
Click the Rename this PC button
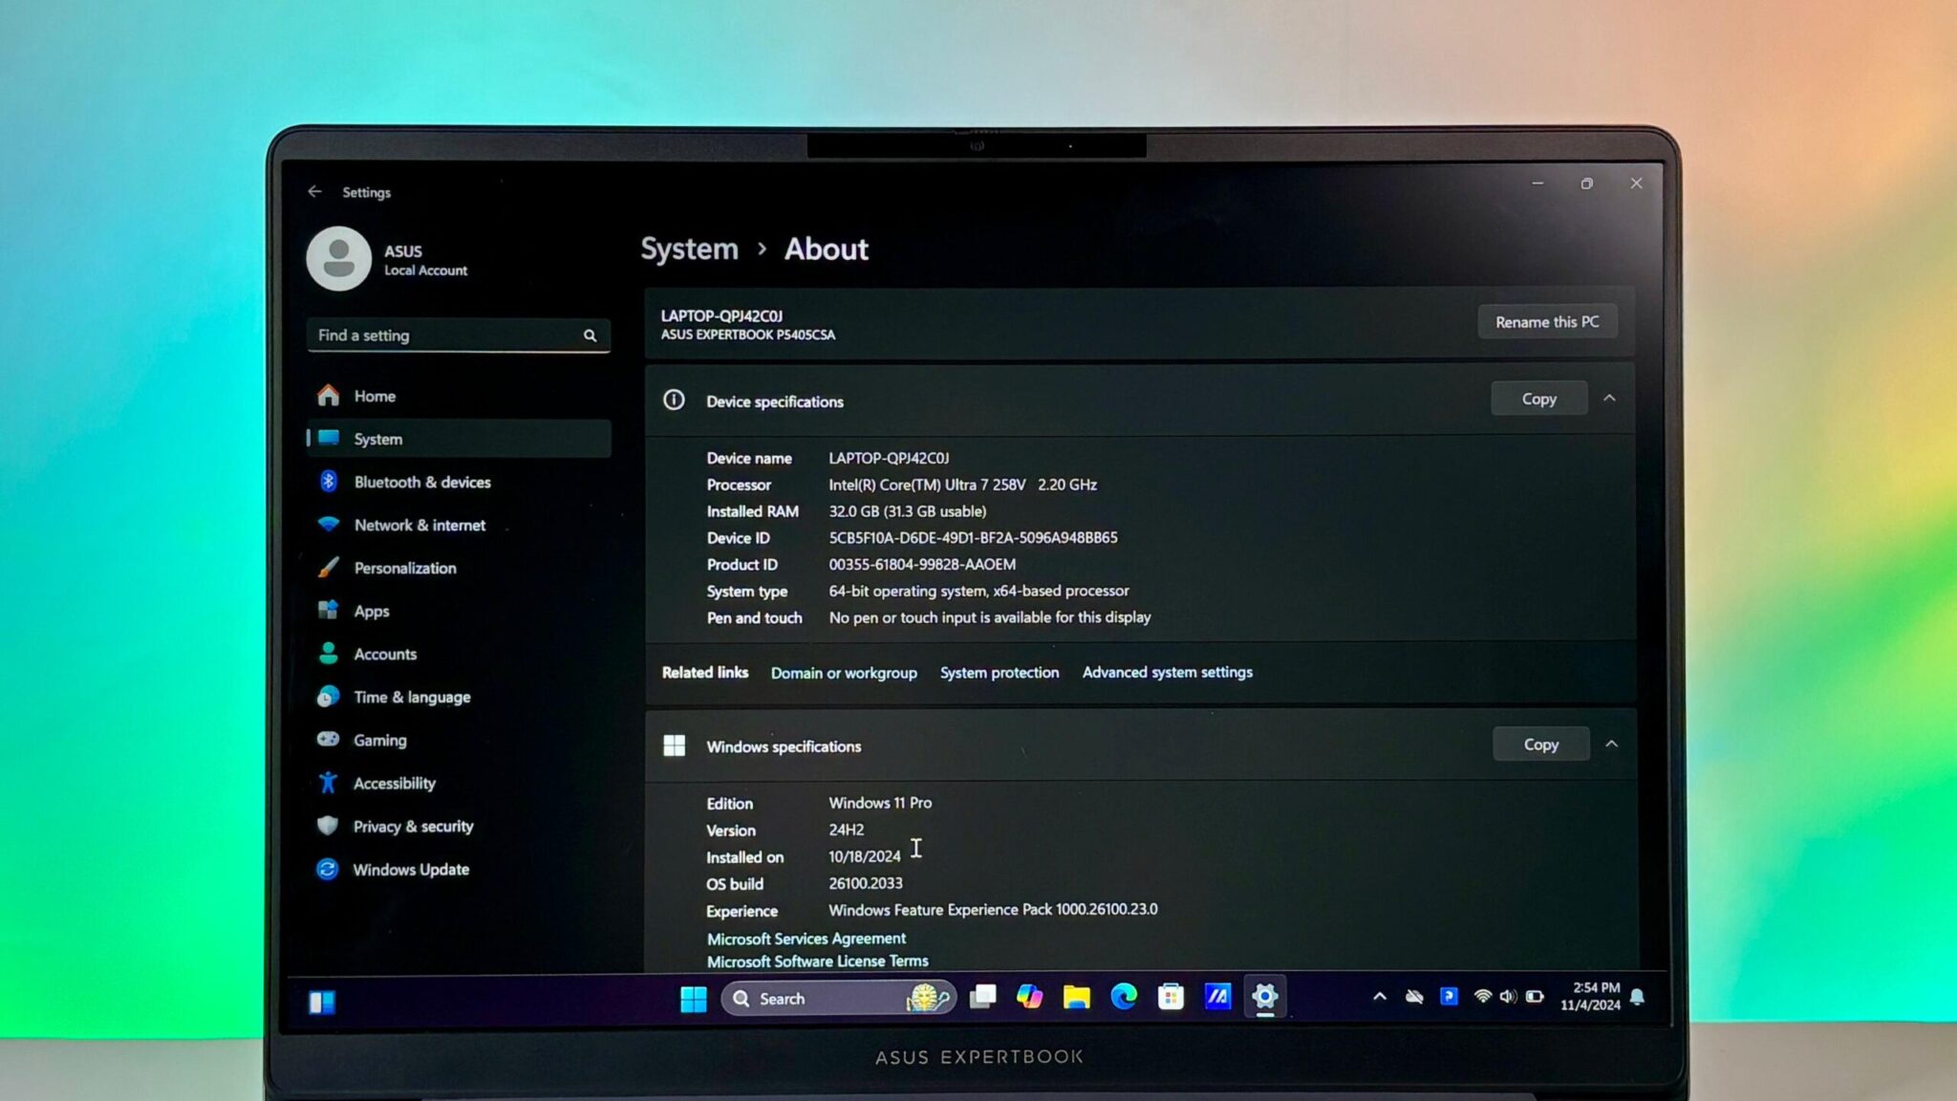[x=1546, y=321]
